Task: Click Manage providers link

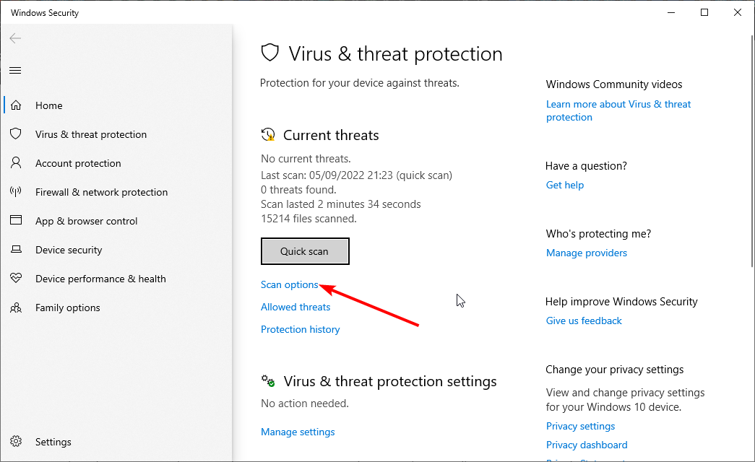Action: click(x=587, y=253)
